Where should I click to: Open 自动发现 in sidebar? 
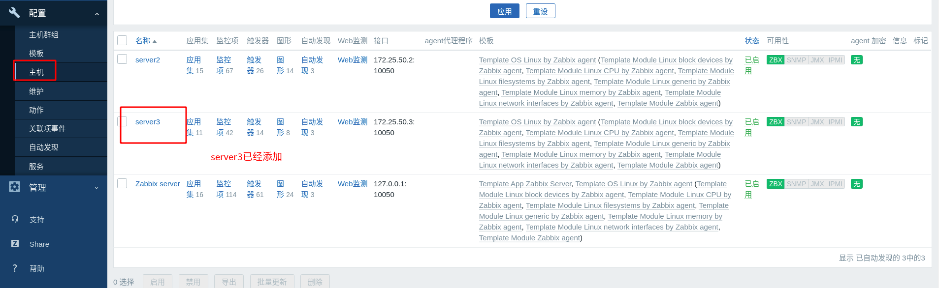pyautogui.click(x=61, y=147)
